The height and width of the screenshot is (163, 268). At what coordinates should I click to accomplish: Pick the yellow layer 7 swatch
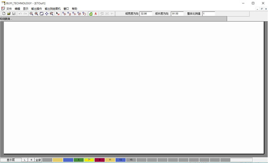89,160
